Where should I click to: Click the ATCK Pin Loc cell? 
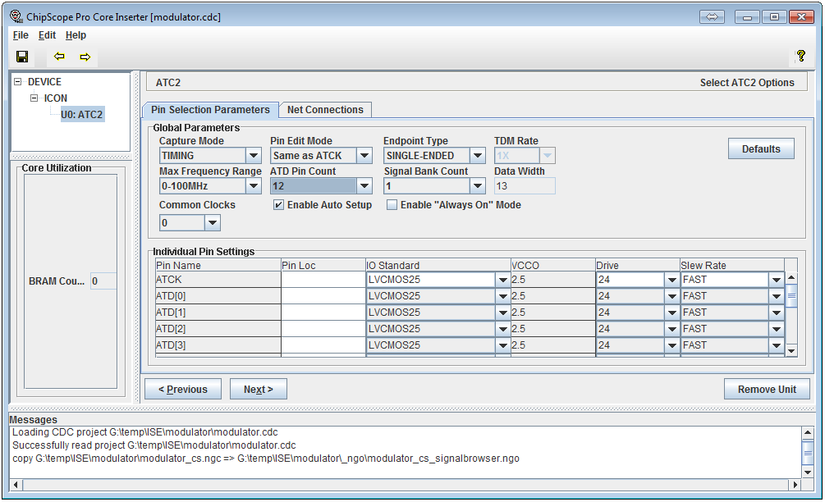click(323, 280)
